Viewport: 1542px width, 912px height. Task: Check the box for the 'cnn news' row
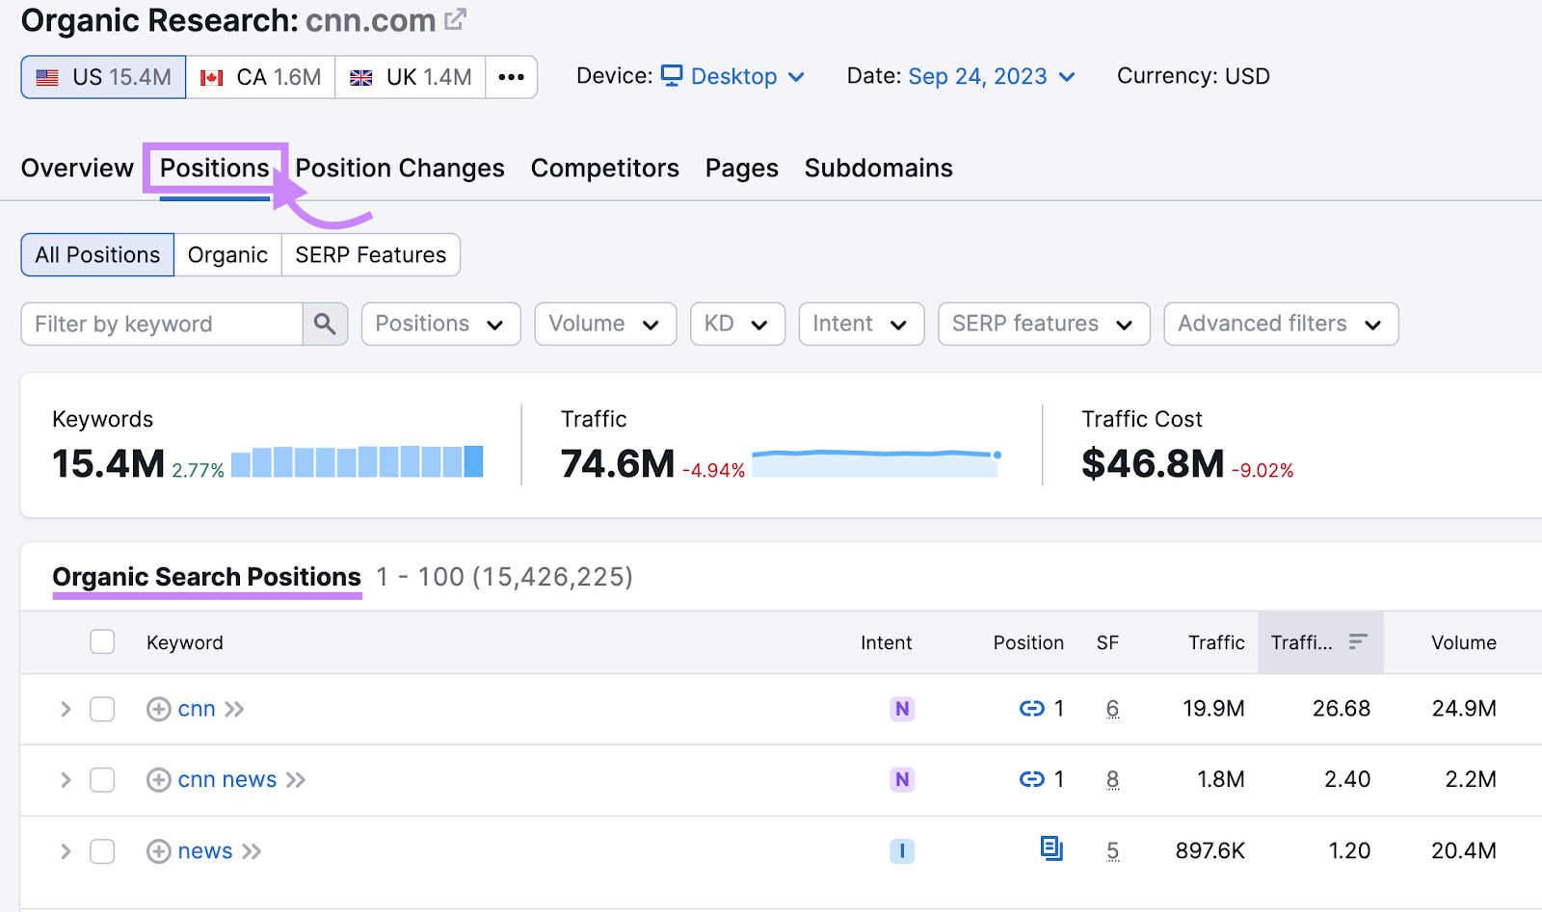coord(101,780)
